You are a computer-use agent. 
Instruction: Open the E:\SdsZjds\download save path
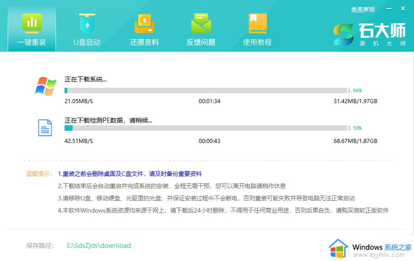point(99,246)
